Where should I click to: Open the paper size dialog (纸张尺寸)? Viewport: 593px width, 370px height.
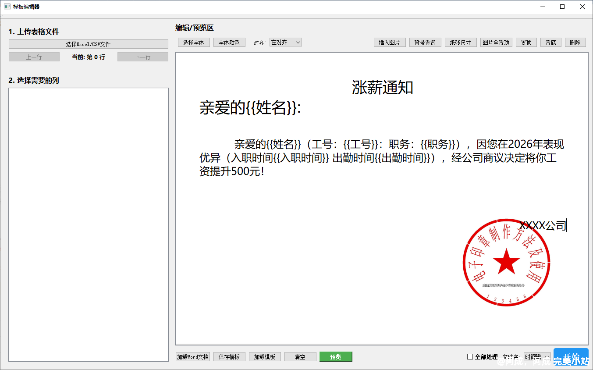[x=461, y=42]
